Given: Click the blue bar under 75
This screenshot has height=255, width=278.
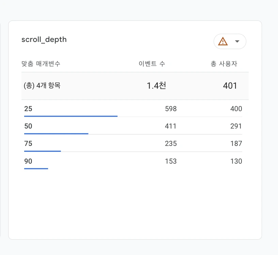Looking at the screenshot, I should pos(43,151).
